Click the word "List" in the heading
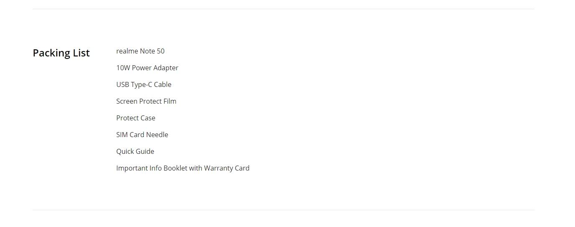 coord(81,53)
